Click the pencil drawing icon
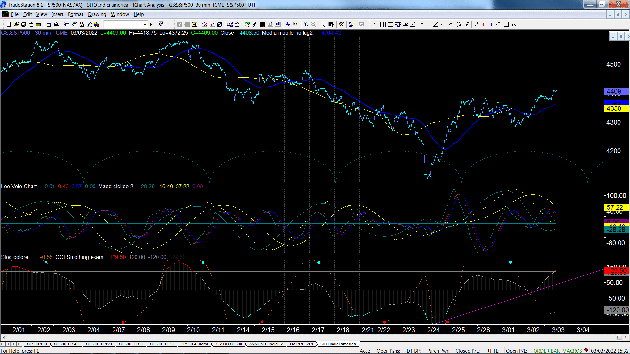Screen dimensions: 630x354 [466, 24]
